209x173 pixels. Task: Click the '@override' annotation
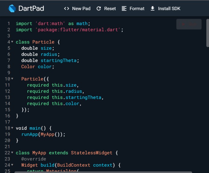point(34,159)
